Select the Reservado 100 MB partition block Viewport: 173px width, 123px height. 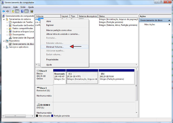[x=59, y=77]
